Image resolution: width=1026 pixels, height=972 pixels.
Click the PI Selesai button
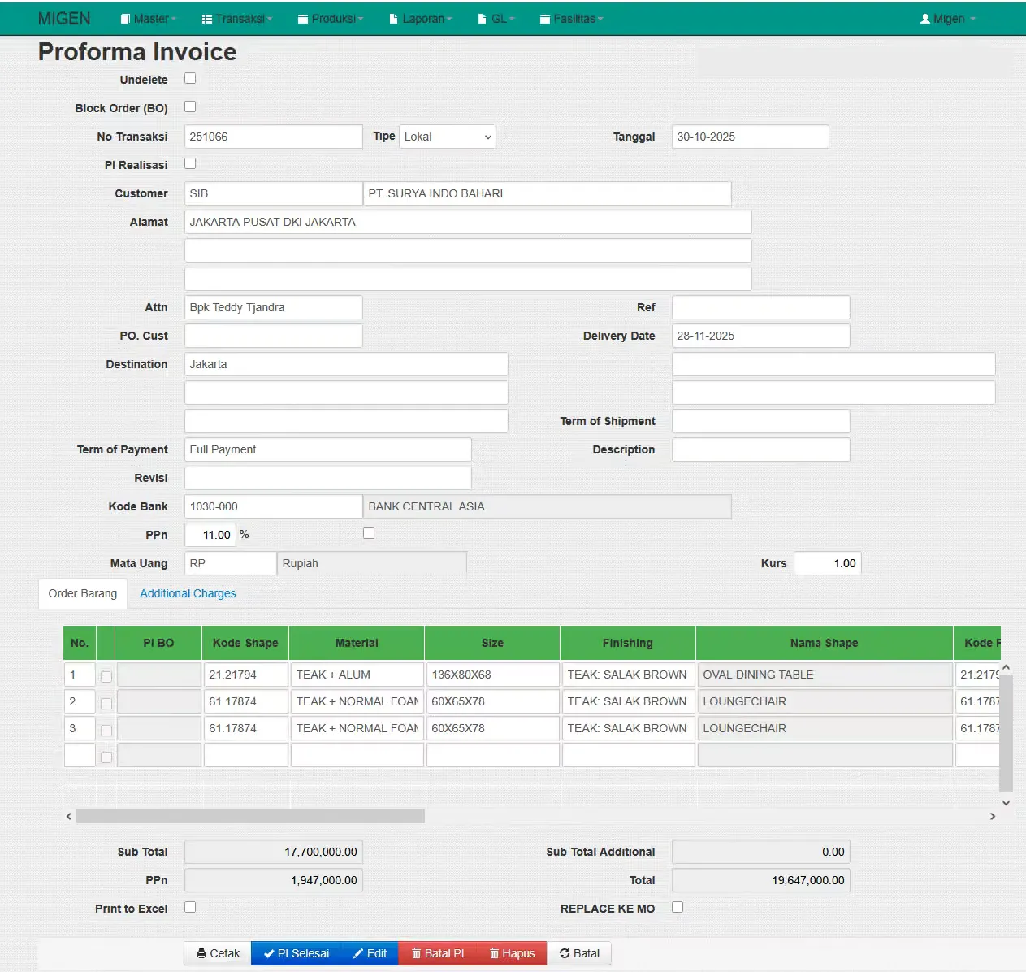click(296, 953)
